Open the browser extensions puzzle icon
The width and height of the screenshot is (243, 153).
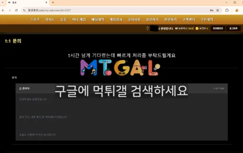pos(227,10)
